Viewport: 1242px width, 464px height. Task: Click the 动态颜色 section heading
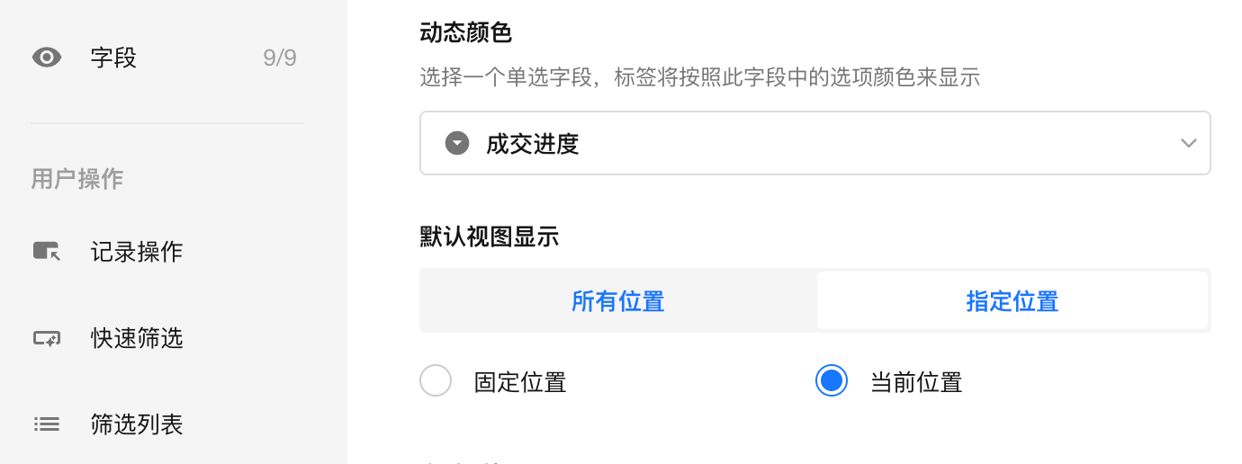click(x=465, y=33)
